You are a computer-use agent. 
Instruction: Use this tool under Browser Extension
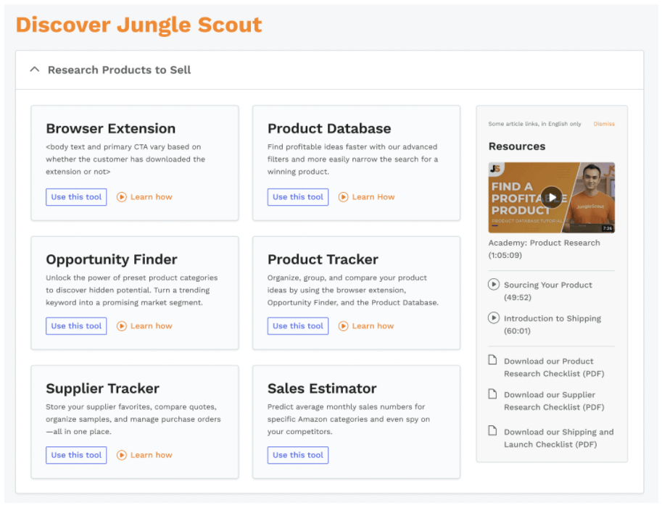click(x=76, y=197)
